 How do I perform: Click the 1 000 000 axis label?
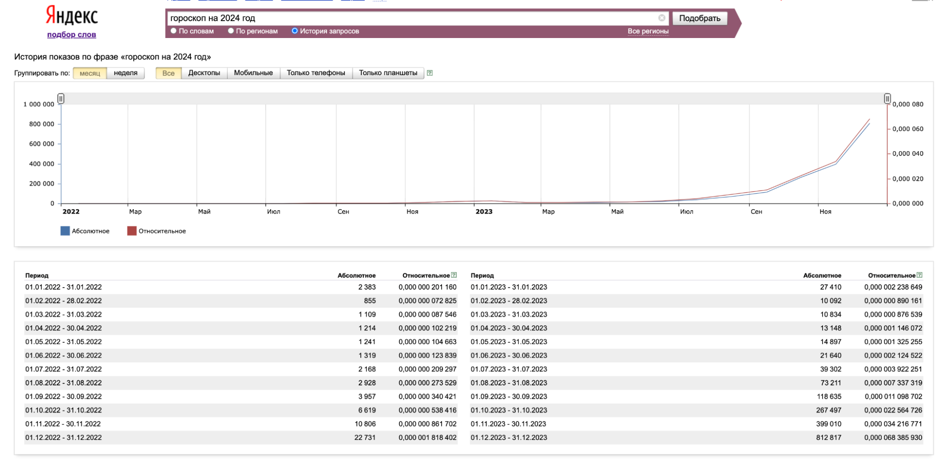click(x=39, y=104)
